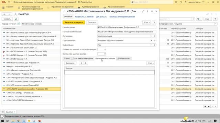Open help in the Занятия list

point(215,19)
